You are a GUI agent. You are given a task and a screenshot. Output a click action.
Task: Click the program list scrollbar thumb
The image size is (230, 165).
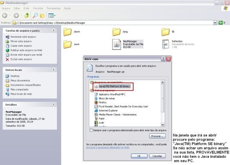(x=163, y=98)
